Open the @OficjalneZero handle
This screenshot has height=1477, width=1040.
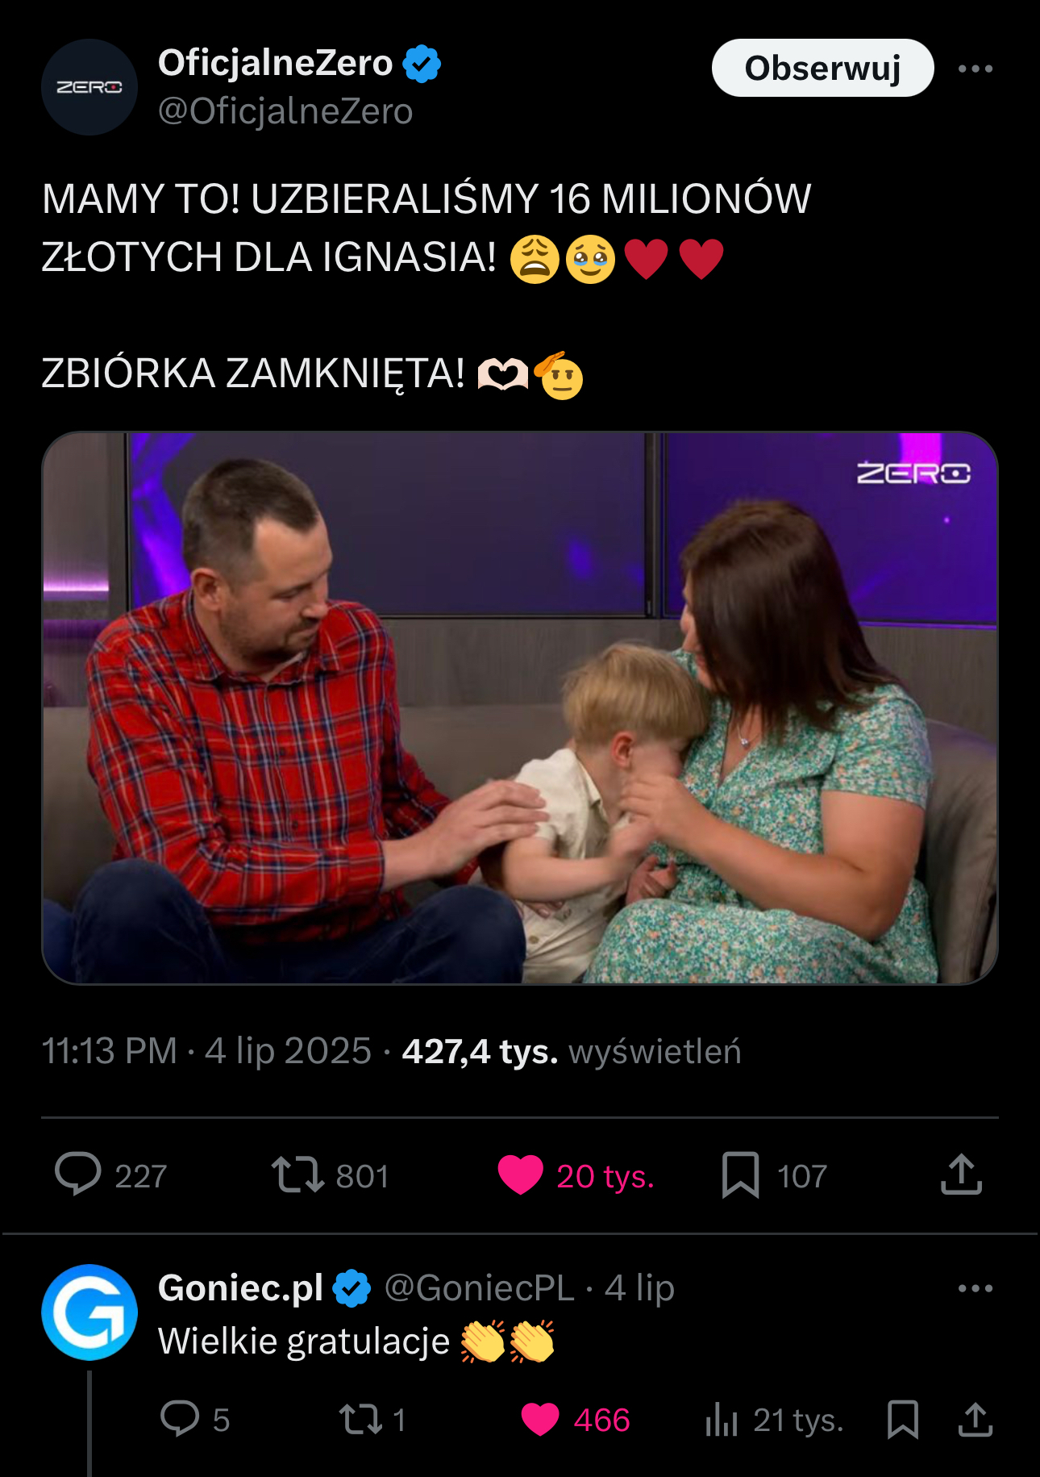(x=285, y=111)
